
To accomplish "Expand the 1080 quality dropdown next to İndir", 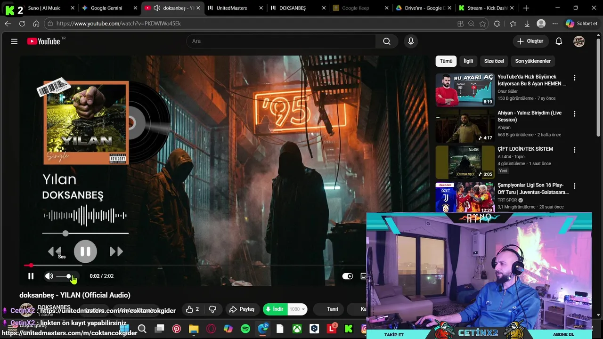I will click(297, 309).
